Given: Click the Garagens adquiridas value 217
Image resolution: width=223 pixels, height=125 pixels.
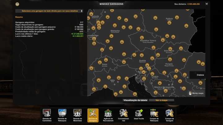Looking at the screenshot, I should point(81,23).
